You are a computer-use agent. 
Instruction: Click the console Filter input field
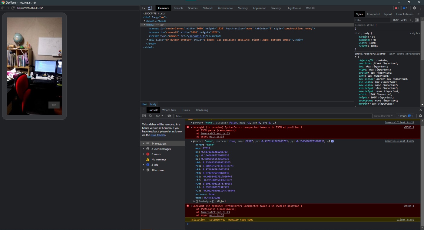pos(273,116)
